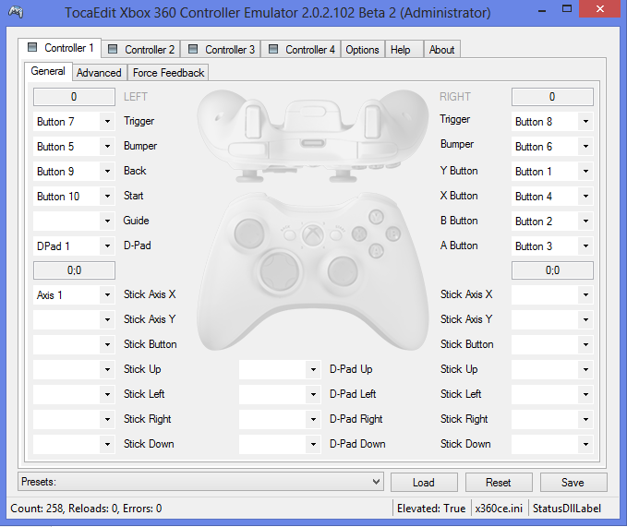Open right Trigger dropdown showing Button 8
Image resolution: width=627 pixels, height=527 pixels.
552,122
